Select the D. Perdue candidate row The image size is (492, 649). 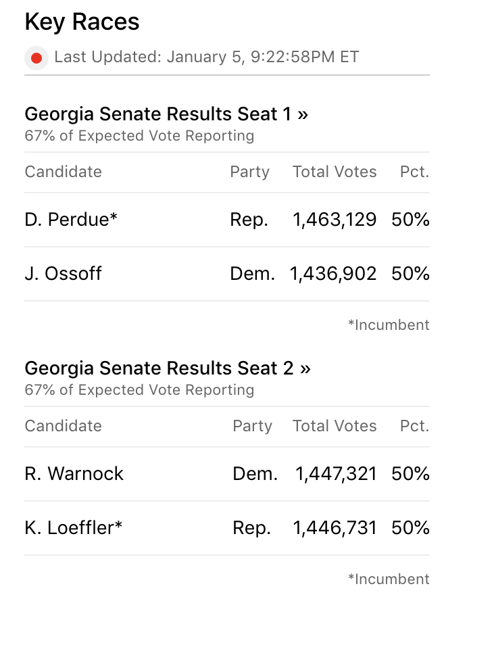pyautogui.click(x=71, y=220)
